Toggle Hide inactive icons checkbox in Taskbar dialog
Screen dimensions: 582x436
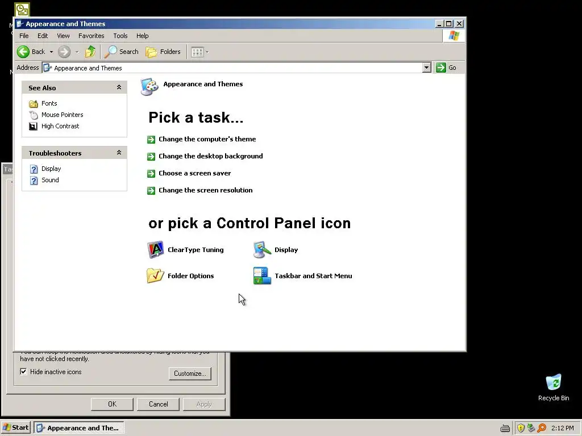coord(23,371)
